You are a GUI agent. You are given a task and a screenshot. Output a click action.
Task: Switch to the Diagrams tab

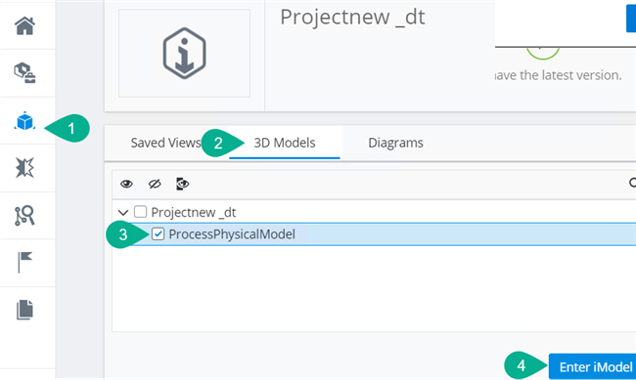tap(395, 143)
